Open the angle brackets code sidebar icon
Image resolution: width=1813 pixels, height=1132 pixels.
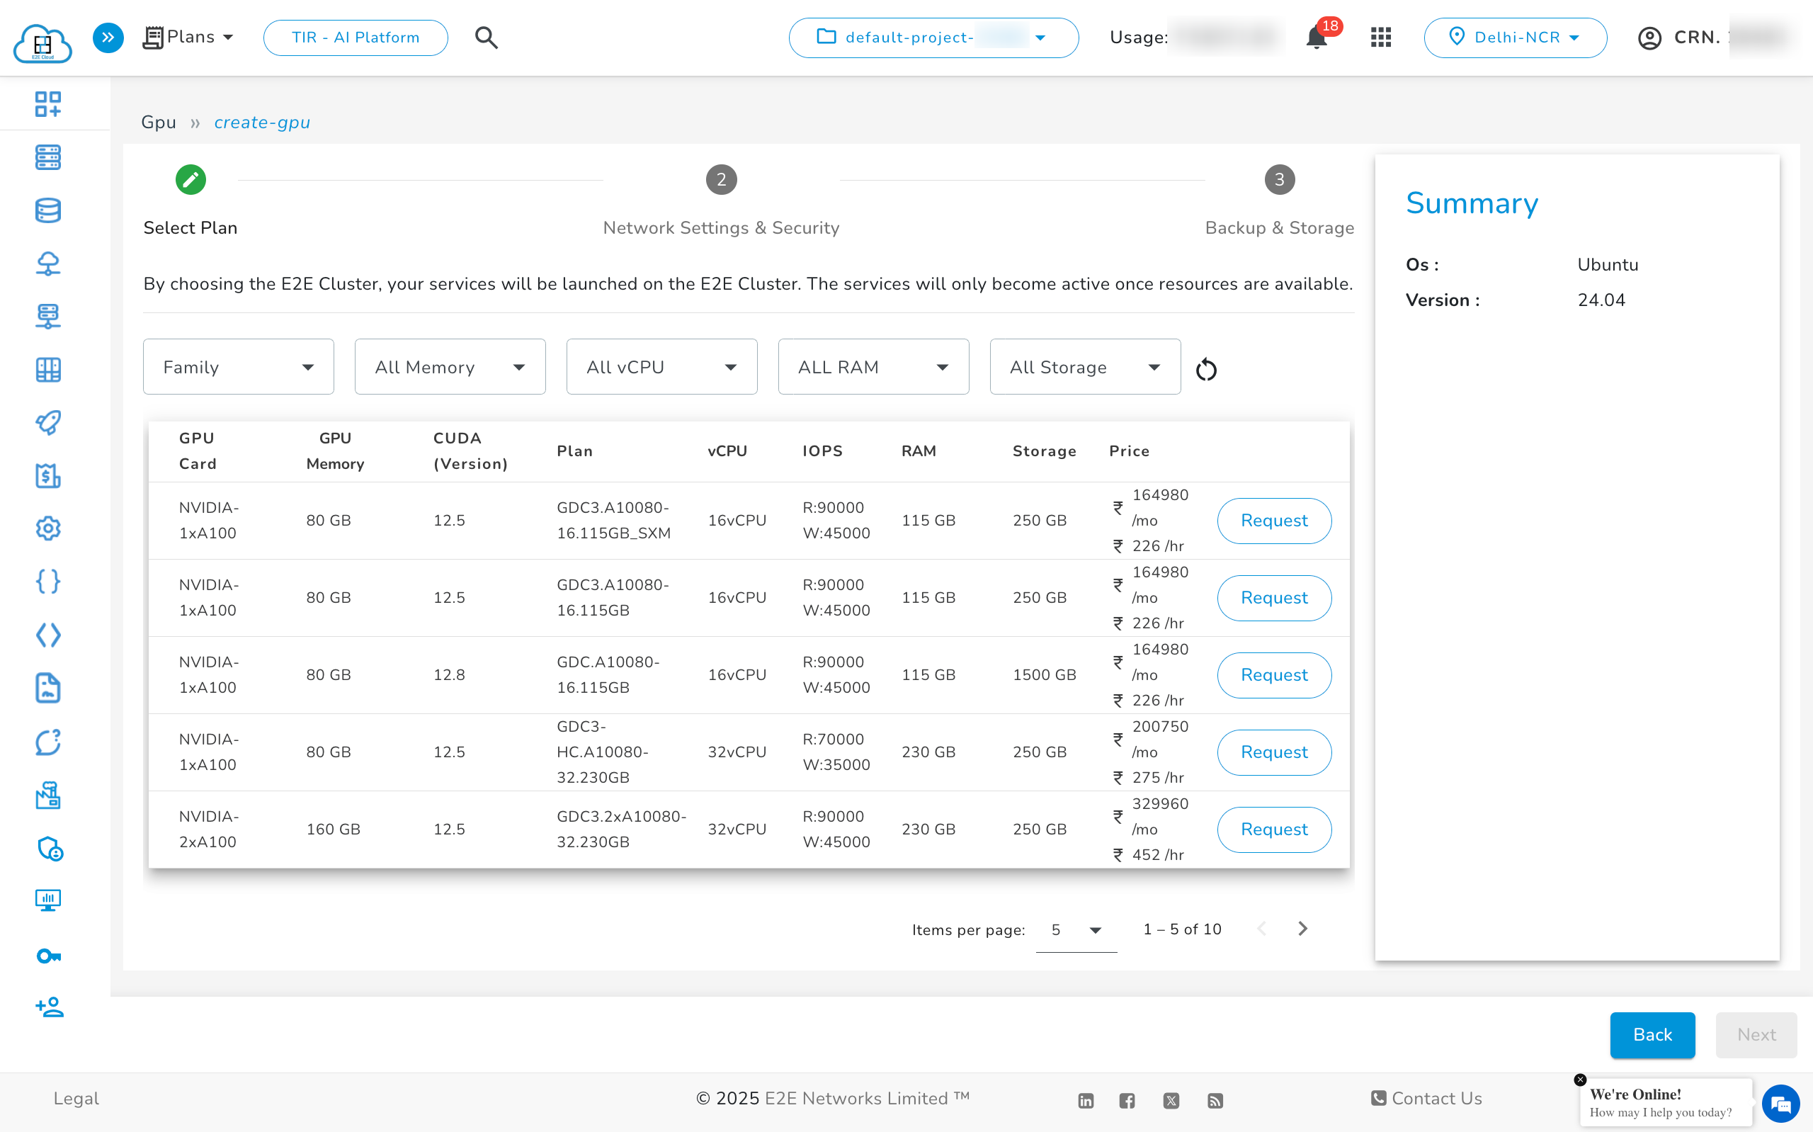coord(48,635)
